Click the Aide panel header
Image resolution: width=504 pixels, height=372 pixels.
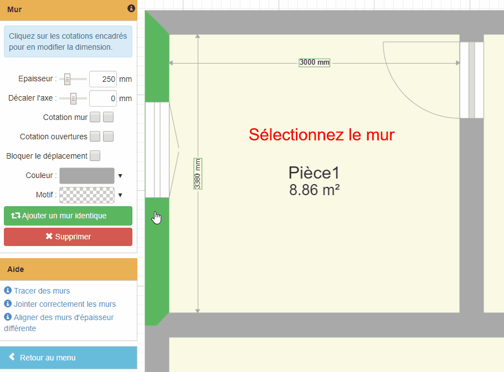coord(68,269)
